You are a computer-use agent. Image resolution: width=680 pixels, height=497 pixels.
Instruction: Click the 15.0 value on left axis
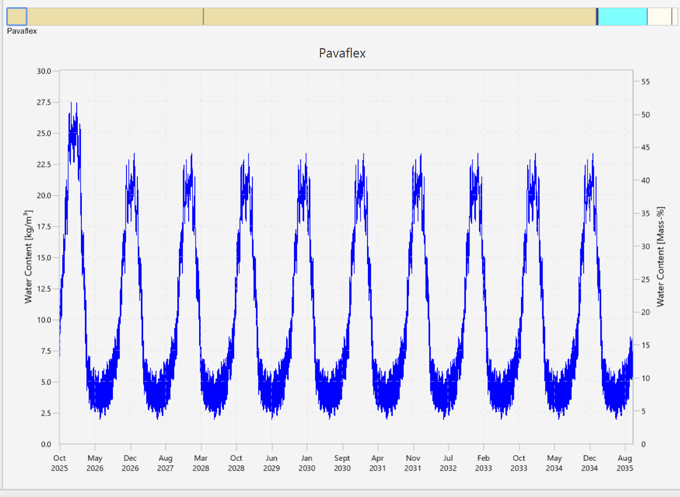coord(44,258)
